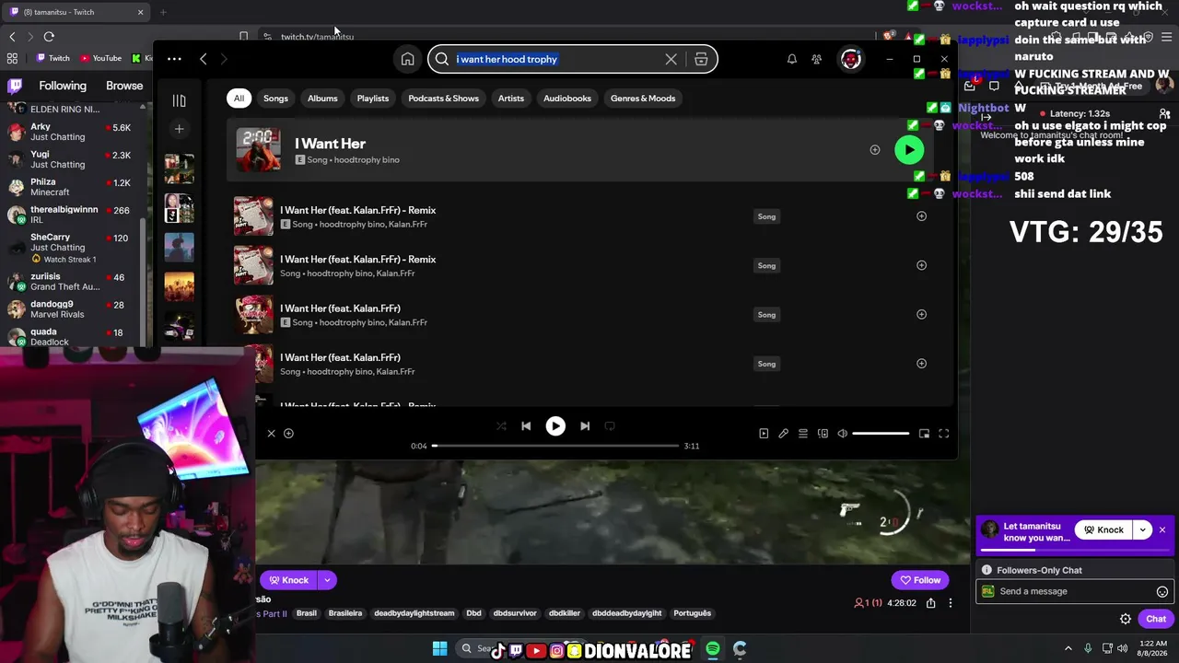
Task: Add first I Want Her Remix to library
Action: pyautogui.click(x=921, y=216)
